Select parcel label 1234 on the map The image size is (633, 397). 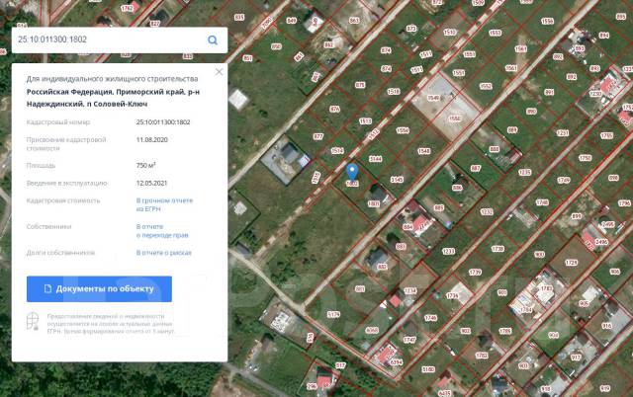[x=409, y=290]
